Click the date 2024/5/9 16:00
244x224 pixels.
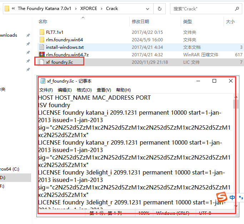pos(148,40)
